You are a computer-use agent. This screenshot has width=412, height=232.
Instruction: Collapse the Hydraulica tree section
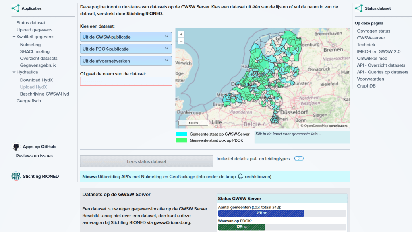click(x=13, y=72)
